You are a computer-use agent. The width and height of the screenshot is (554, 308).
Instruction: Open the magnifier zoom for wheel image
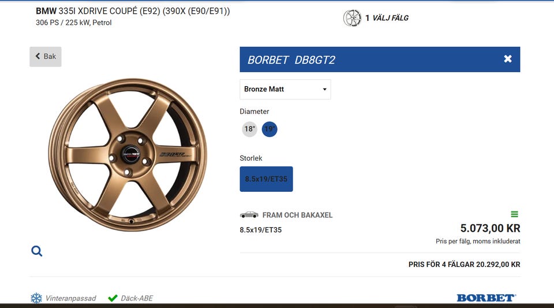37,251
